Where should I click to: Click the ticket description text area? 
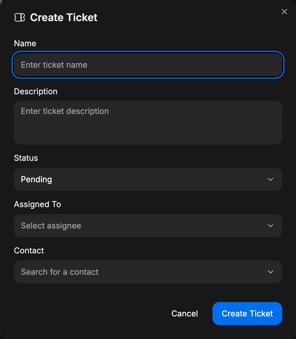click(x=148, y=123)
